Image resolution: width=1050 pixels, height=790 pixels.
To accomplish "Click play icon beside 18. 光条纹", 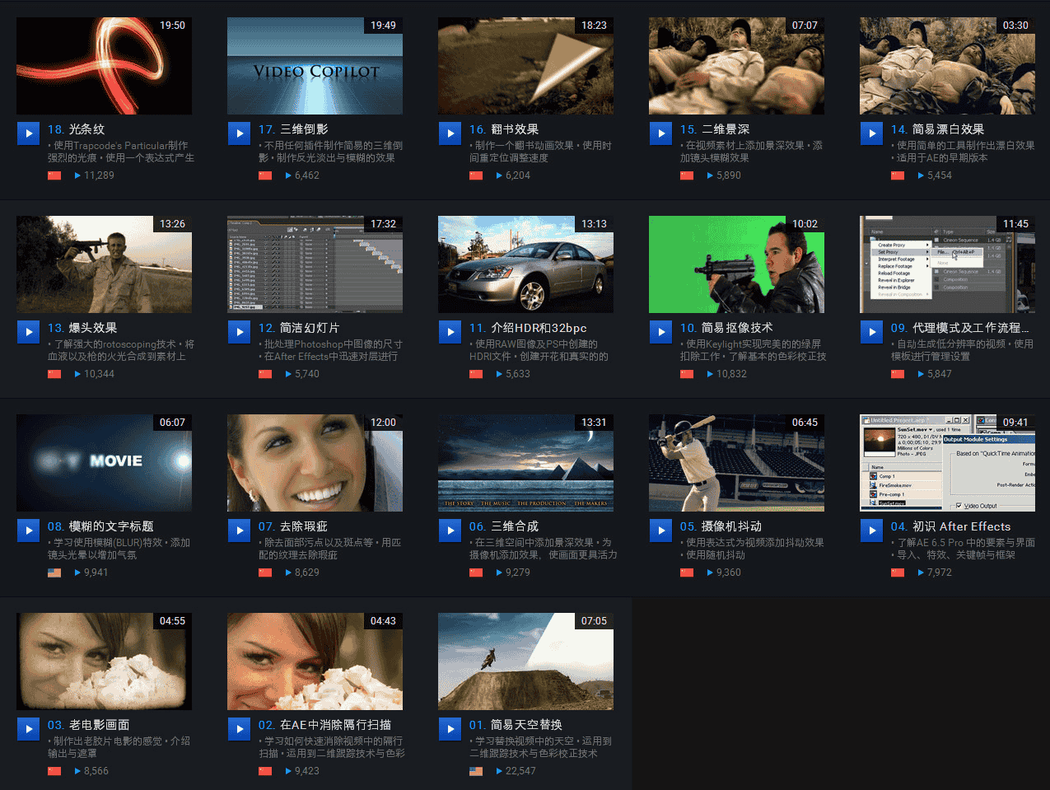I will (28, 133).
